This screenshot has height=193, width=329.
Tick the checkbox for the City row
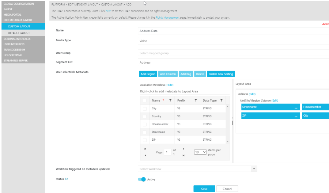tap(145, 109)
